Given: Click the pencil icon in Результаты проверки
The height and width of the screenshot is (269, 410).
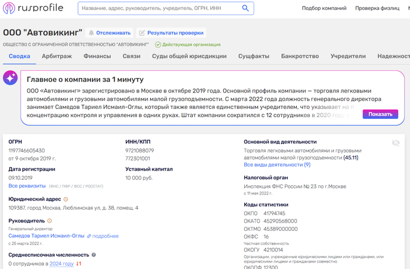Looking at the screenshot, I should click(142, 33).
